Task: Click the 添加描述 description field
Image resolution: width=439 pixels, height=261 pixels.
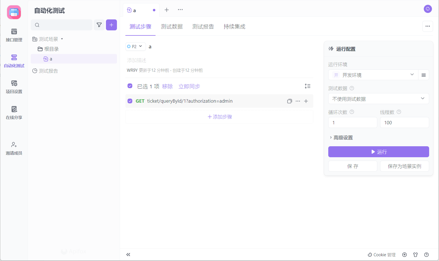Action: tap(137, 60)
